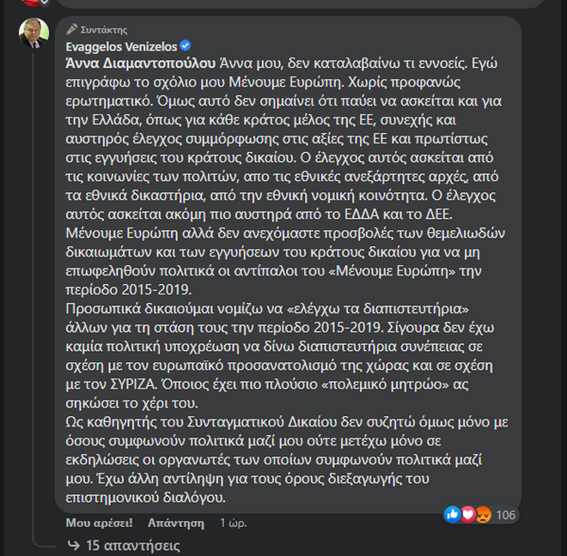
Task: Open Evaggelos Venizelos profile name link
Action: [x=121, y=45]
